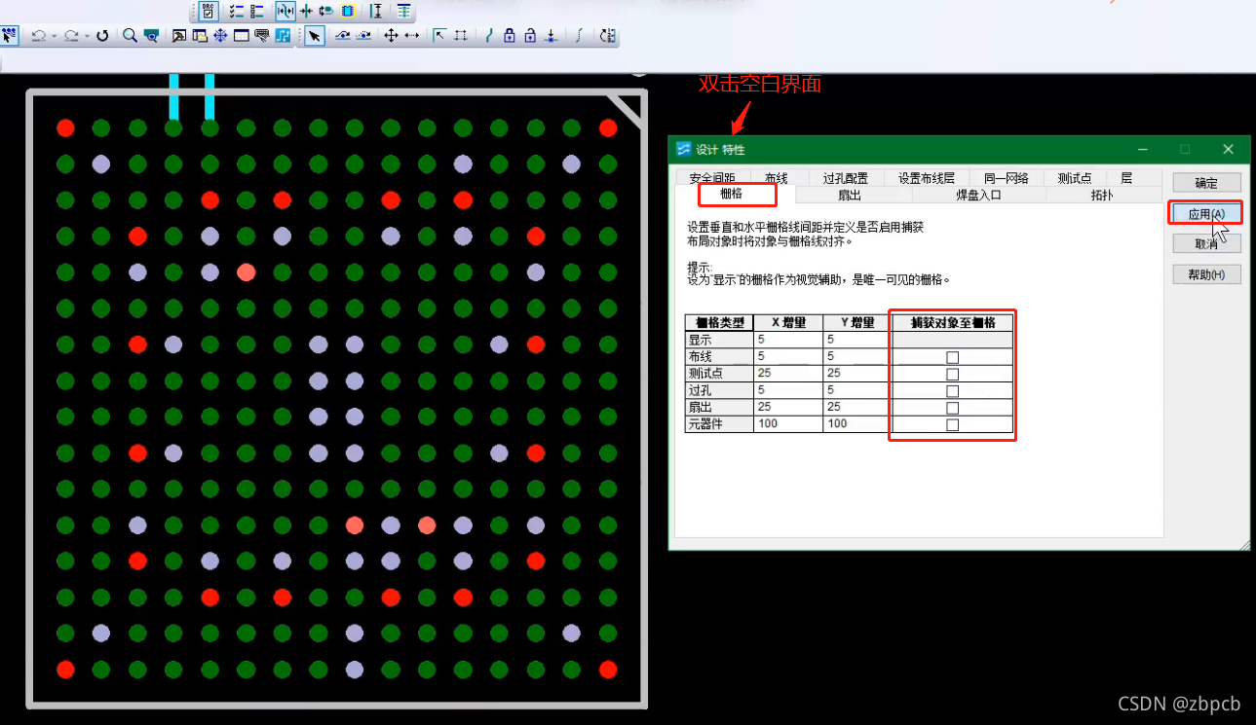The width and height of the screenshot is (1256, 725).
Task: Click the interactive route tool icon
Action: coord(343,36)
